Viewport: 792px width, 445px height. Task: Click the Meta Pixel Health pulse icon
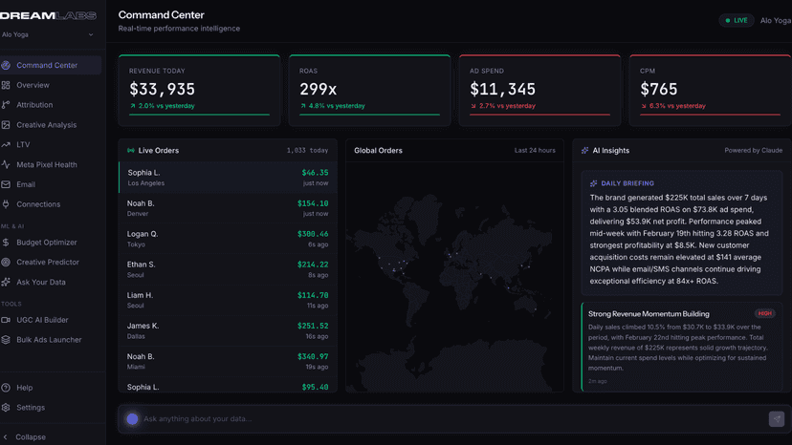tap(6, 164)
